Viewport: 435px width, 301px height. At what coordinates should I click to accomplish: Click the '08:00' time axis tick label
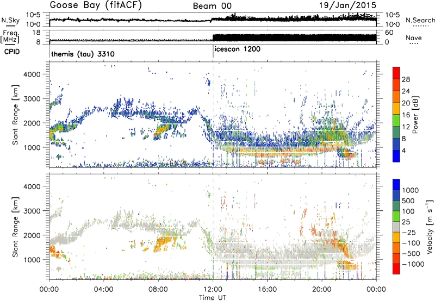point(158,290)
